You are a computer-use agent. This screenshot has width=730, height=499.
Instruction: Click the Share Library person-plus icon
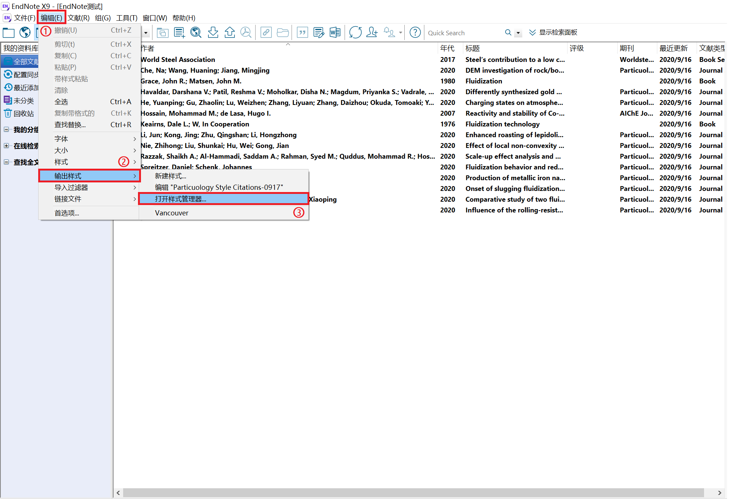[x=372, y=33]
